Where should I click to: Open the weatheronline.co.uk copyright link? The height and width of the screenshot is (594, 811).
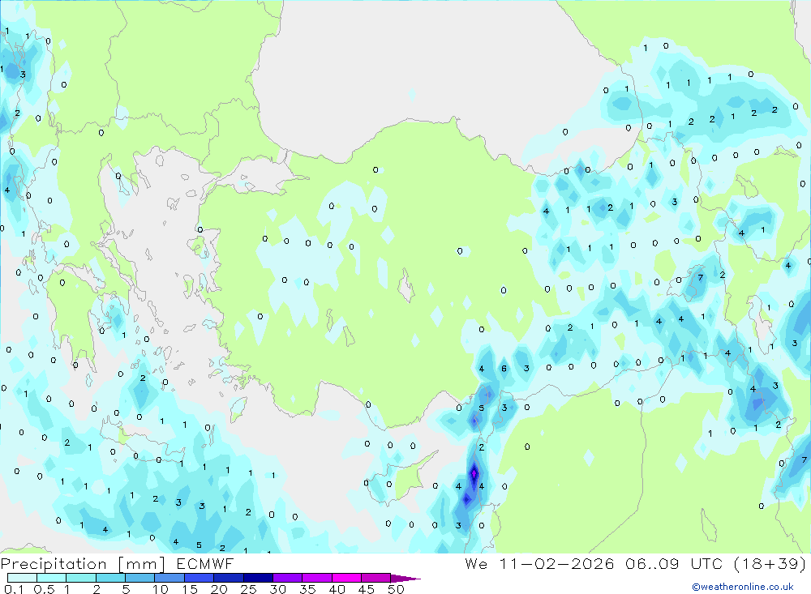point(743,587)
